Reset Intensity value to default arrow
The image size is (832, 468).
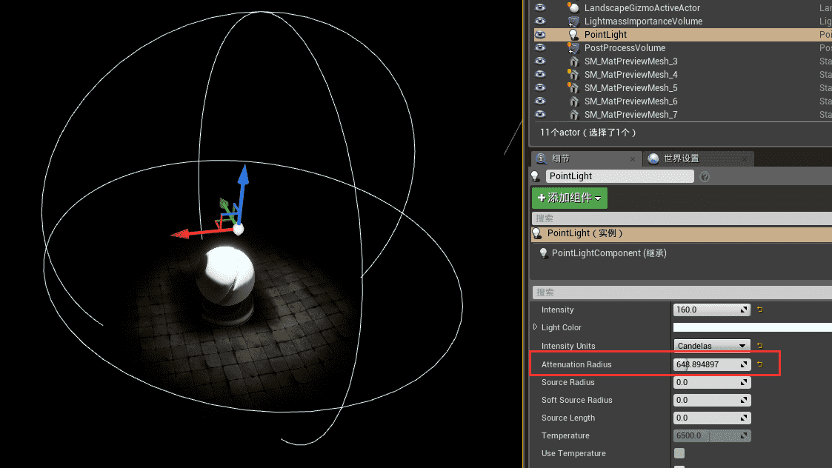click(759, 310)
